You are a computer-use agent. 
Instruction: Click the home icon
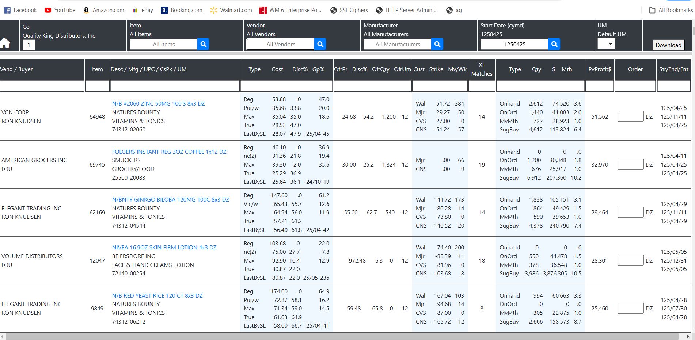click(5, 43)
